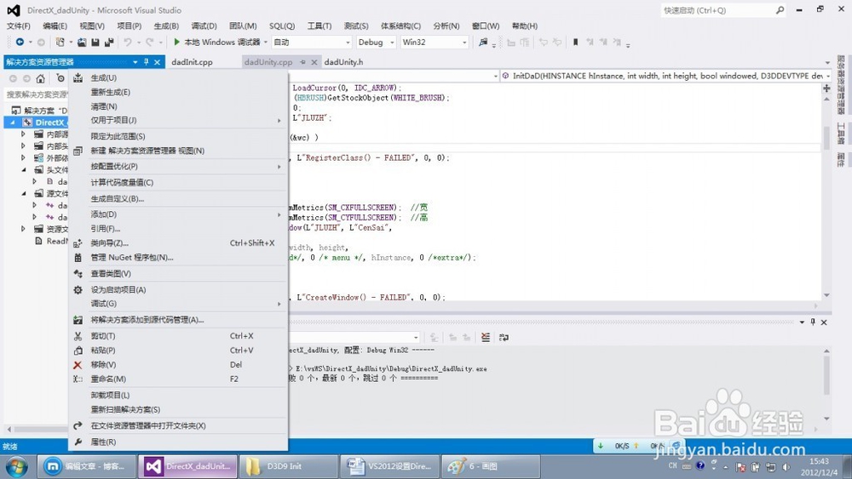Open the D3D9 Init folder taskbar item

coord(288,466)
